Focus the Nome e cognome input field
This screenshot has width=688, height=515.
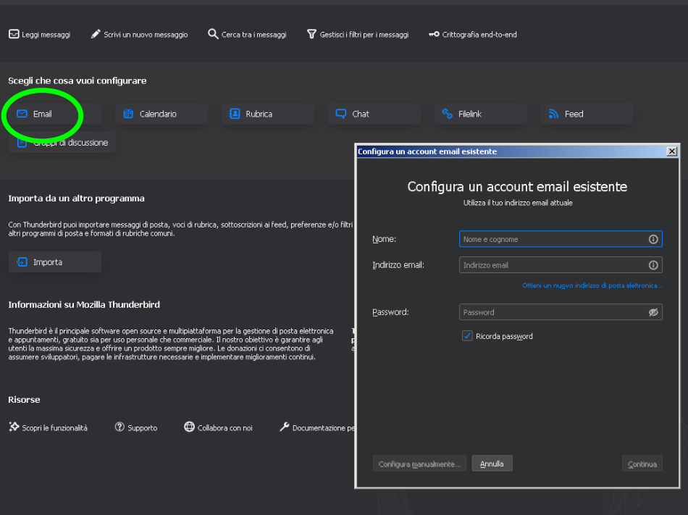point(561,239)
